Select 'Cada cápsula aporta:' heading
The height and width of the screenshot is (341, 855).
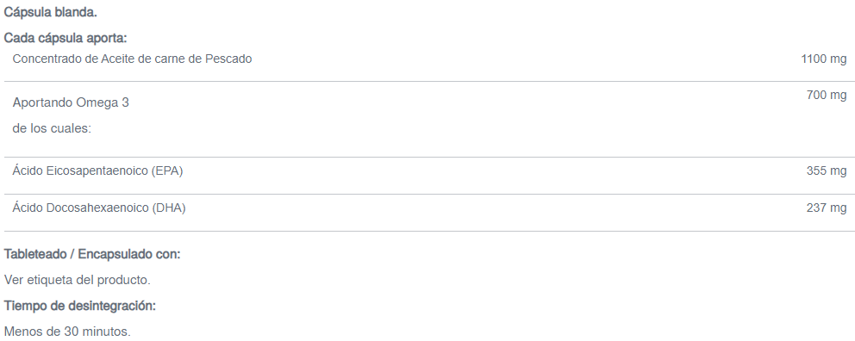pyautogui.click(x=66, y=38)
